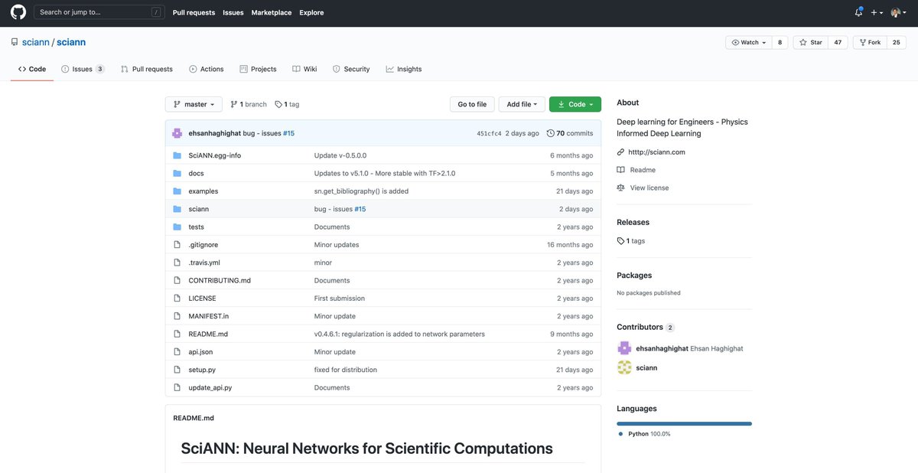The height and width of the screenshot is (473, 918).
Task: Switch to the Security tab
Action: tap(351, 69)
